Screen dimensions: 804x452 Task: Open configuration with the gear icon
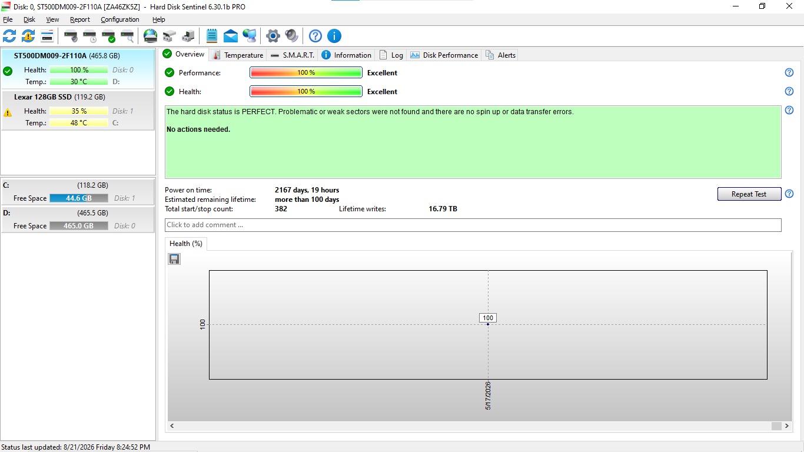tap(273, 36)
